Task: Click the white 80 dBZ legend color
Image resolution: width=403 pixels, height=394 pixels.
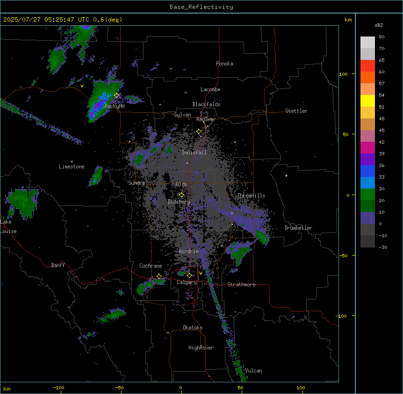Action: point(367,43)
